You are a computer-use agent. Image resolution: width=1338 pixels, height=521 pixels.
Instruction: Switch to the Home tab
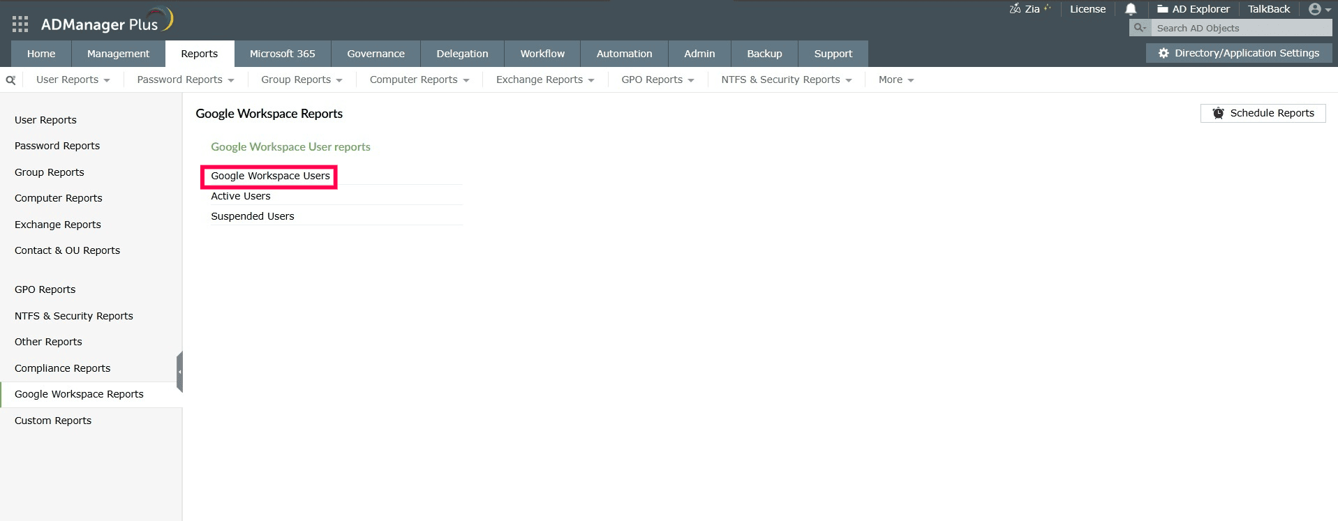pos(41,54)
